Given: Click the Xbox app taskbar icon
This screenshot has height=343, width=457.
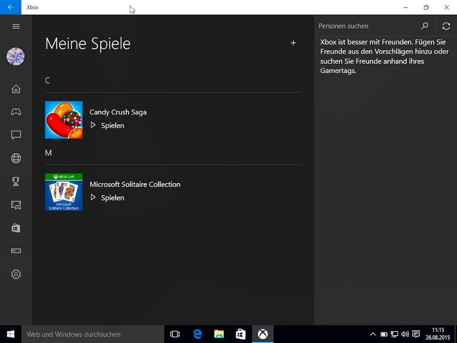Looking at the screenshot, I should pyautogui.click(x=263, y=334).
